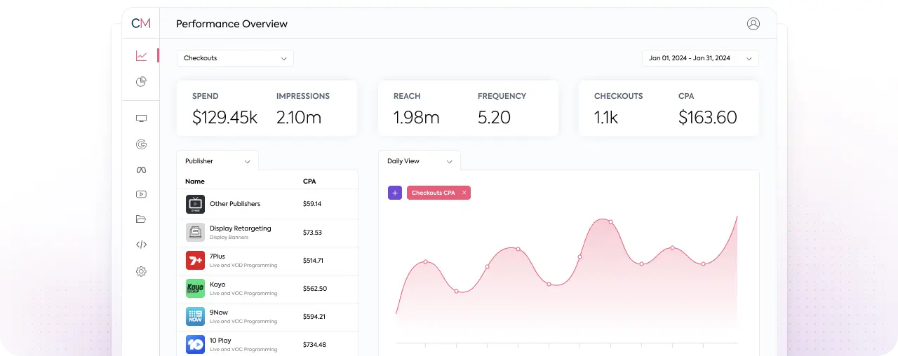This screenshot has width=898, height=356.
Task: Click the $59.14 CPA value
Action: 312,204
